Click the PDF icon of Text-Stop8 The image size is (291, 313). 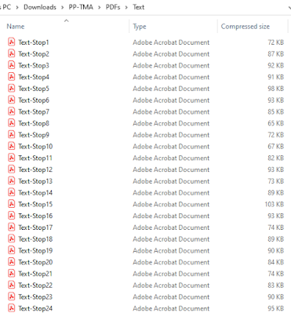tap(11, 122)
